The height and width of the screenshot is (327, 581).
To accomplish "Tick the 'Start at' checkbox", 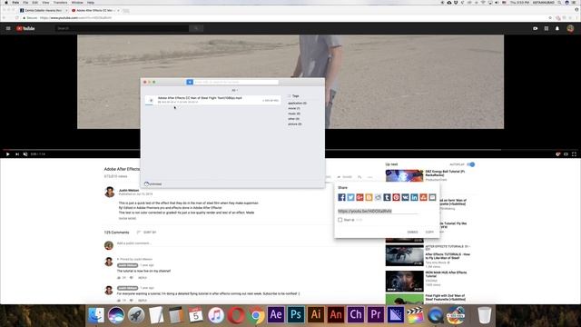I will tap(340, 220).
